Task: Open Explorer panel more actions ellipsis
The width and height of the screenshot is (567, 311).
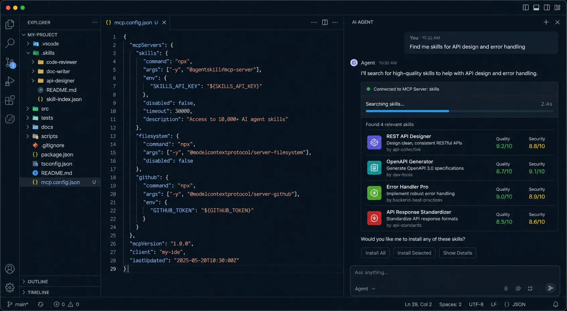Action: (x=95, y=22)
